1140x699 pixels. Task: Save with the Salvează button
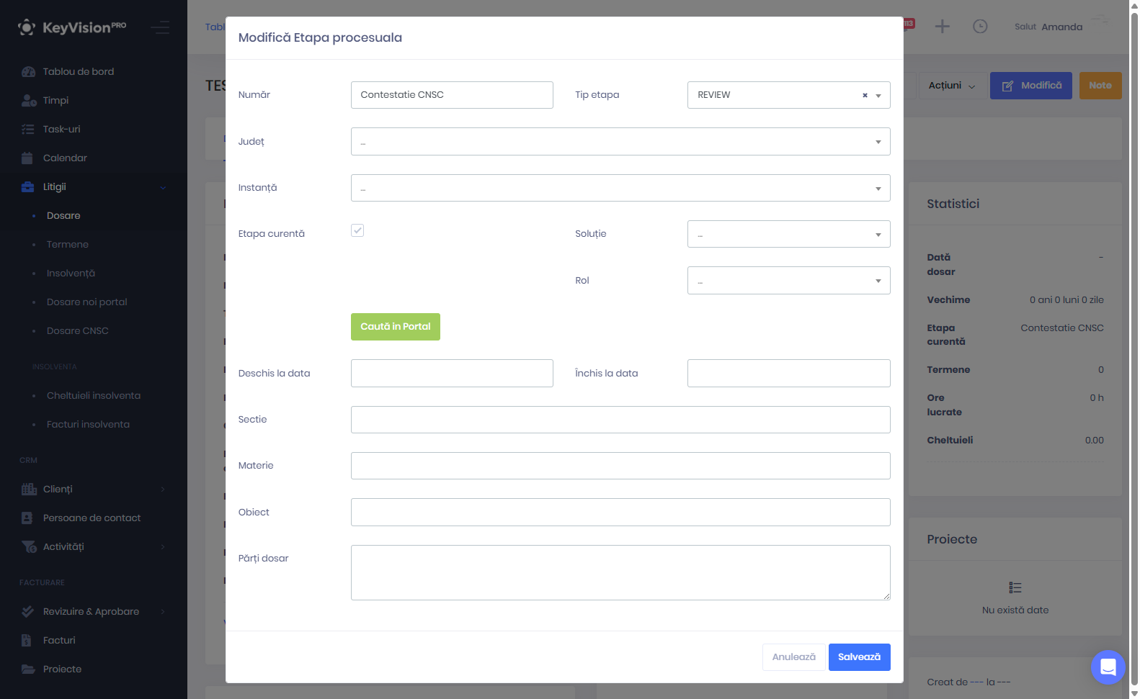click(x=859, y=657)
